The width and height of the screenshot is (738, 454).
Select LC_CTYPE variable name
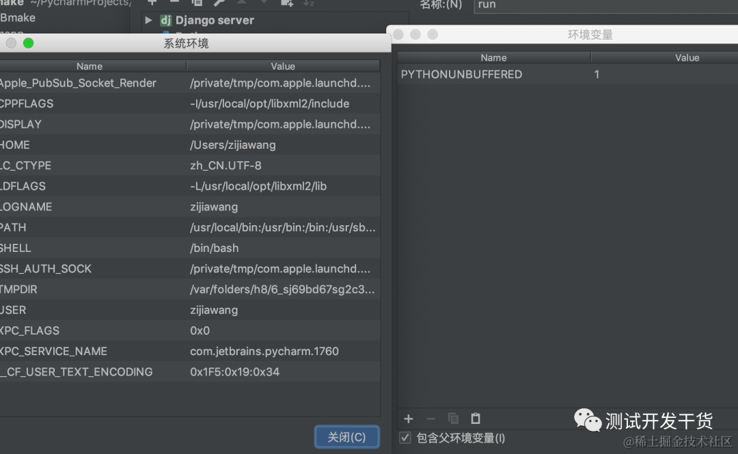(x=25, y=166)
